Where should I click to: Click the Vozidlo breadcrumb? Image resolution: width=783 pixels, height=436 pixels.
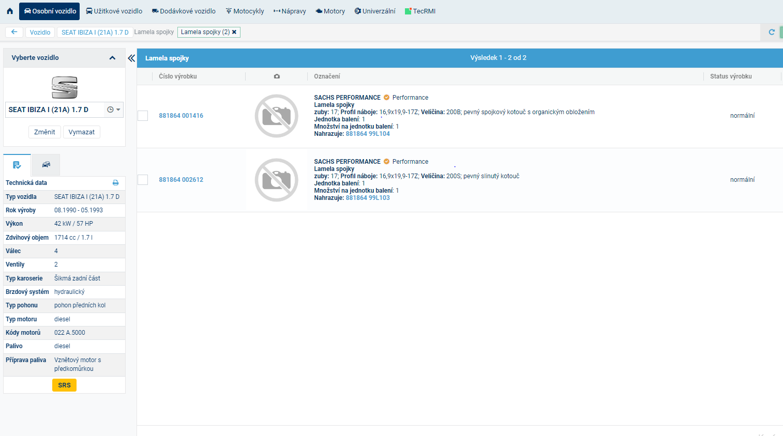tap(40, 32)
